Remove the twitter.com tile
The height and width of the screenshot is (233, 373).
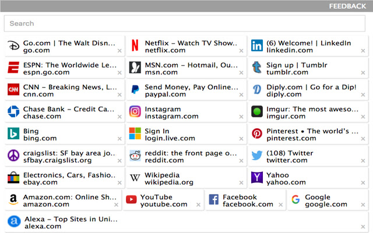(x=363, y=161)
